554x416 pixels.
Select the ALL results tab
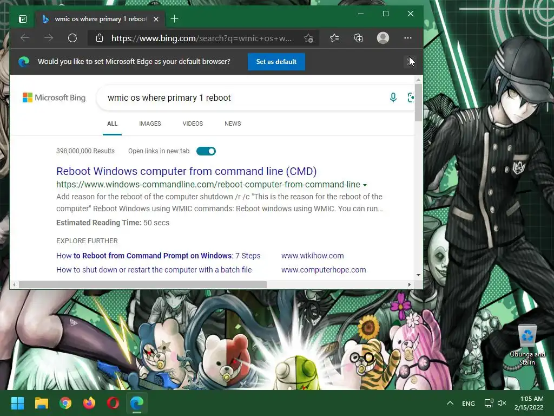pyautogui.click(x=112, y=123)
